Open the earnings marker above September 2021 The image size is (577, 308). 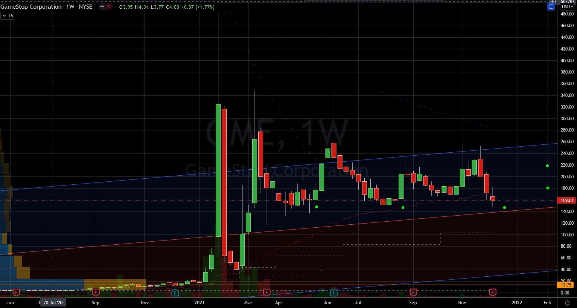(x=413, y=293)
